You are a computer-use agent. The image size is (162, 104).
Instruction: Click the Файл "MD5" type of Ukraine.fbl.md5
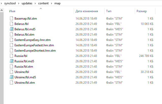[114, 77]
